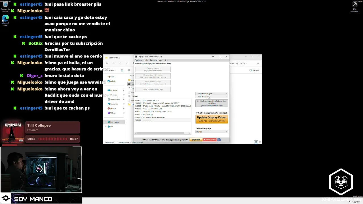Open the Selected language English dropdown

tap(212, 132)
